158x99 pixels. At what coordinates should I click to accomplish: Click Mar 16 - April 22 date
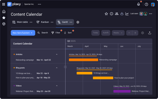44,60
